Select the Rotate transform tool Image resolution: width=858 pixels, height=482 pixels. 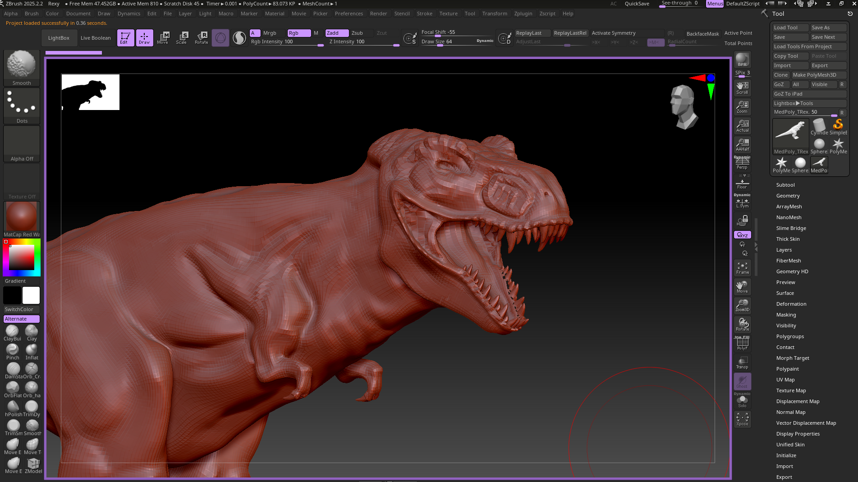[x=202, y=38]
